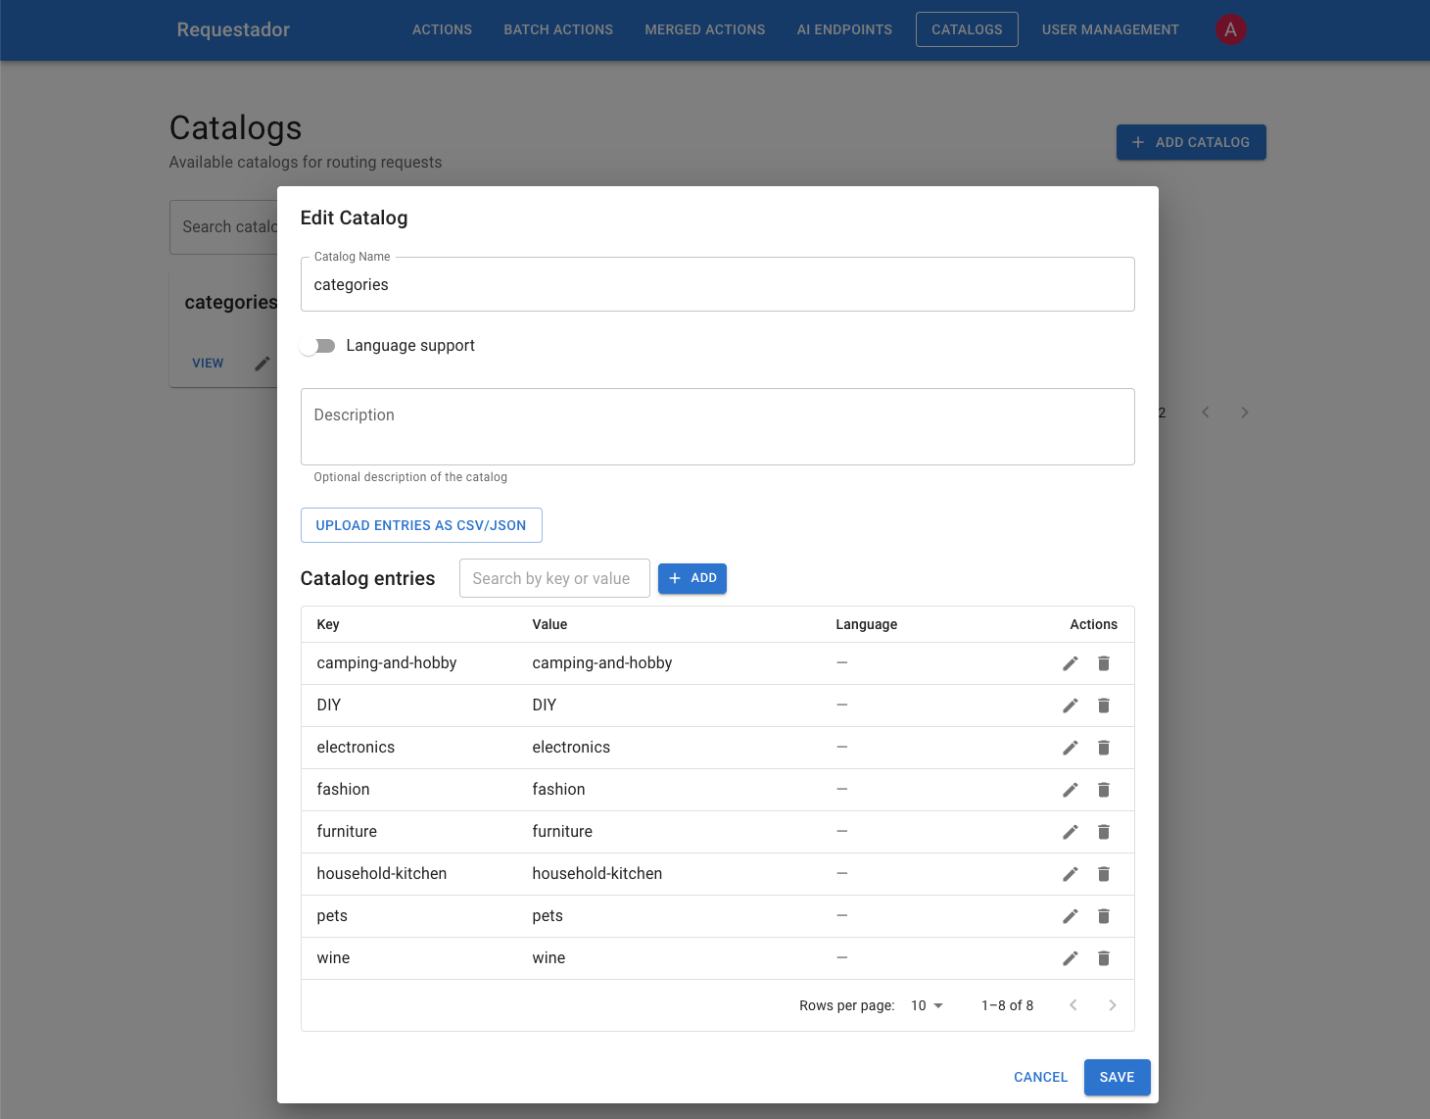Go to previous page of entries

pos(1073,1005)
